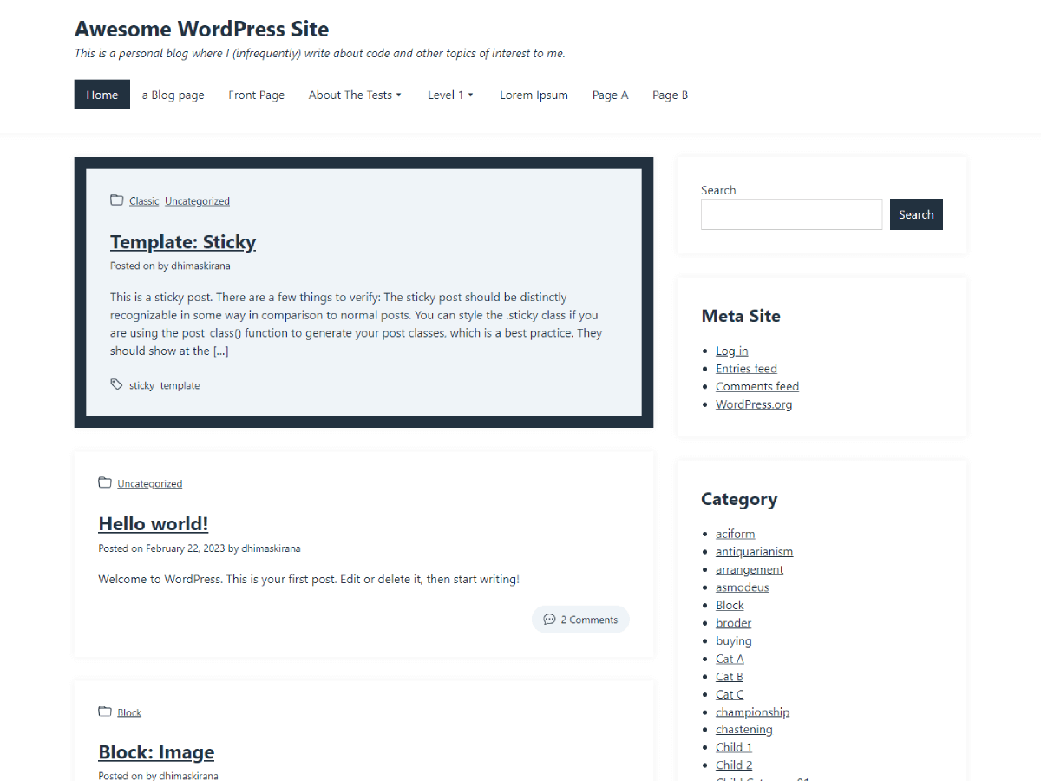Go to the Lorem Ipsum menu page

[534, 95]
